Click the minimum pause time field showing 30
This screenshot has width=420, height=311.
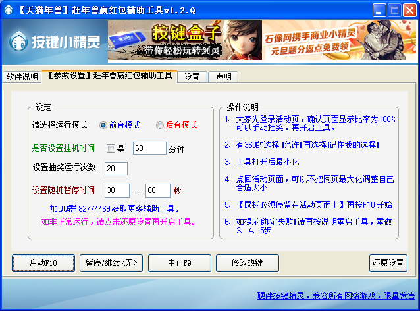(x=117, y=190)
